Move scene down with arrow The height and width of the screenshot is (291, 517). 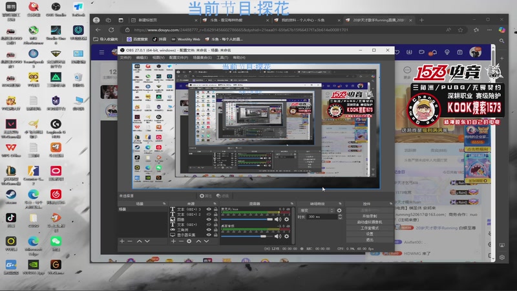[147, 241]
